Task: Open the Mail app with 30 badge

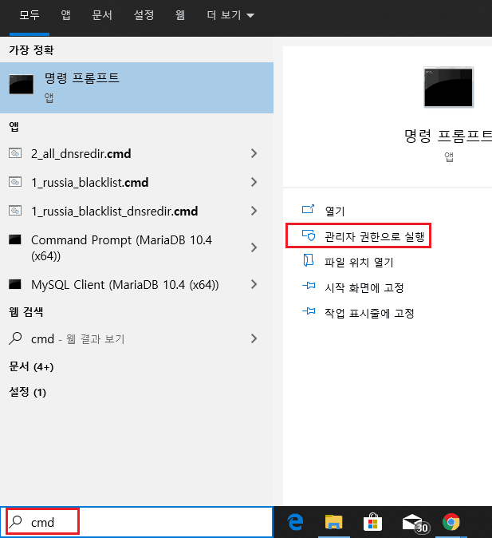Action: [415, 524]
